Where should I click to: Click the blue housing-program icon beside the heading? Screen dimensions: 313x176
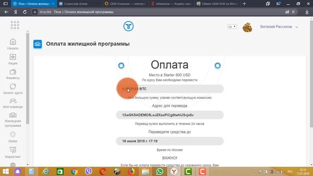point(38,44)
